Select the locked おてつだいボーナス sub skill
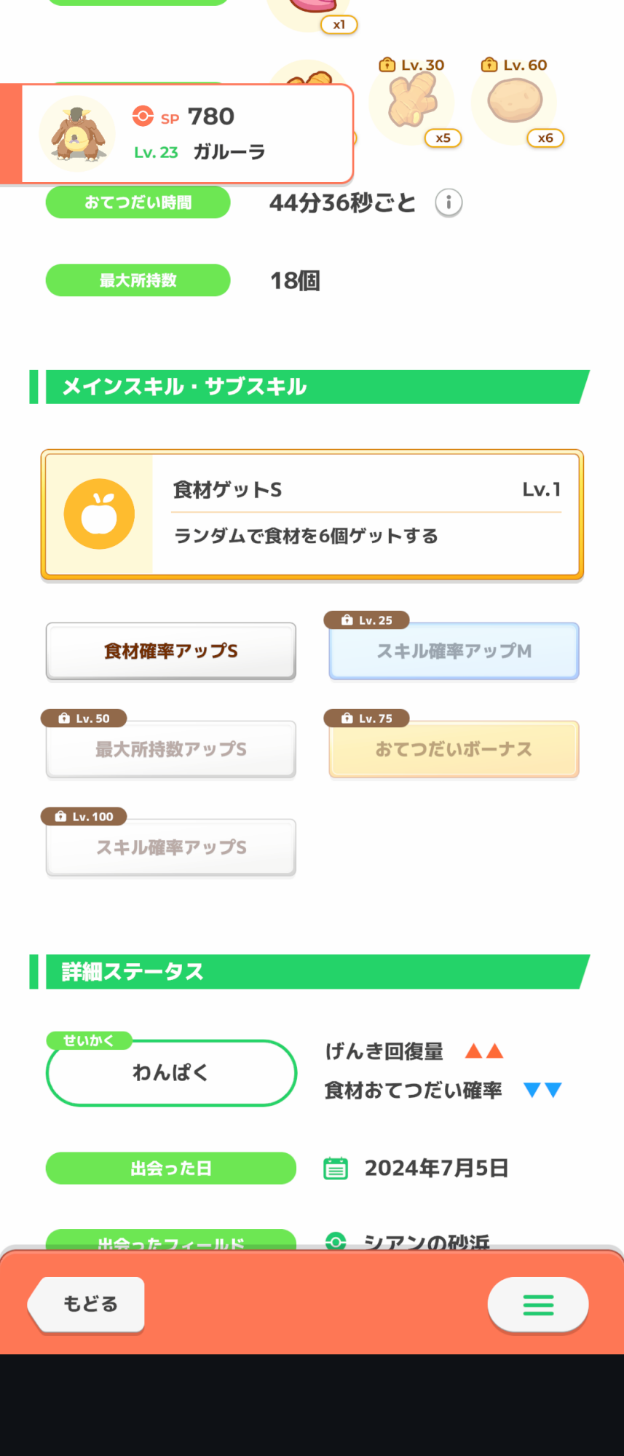624x1456 pixels. pos(454,749)
